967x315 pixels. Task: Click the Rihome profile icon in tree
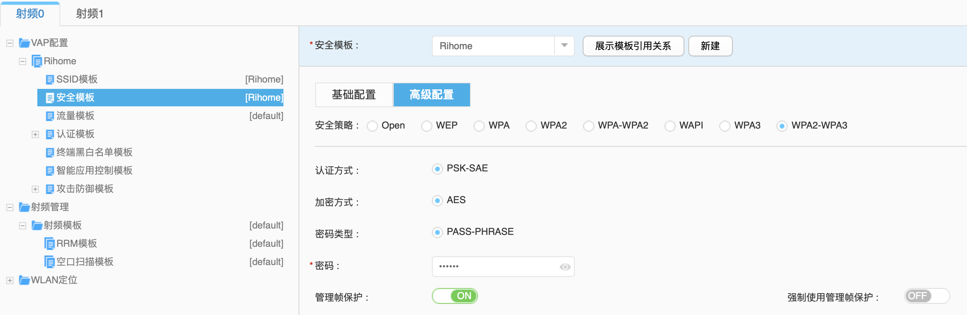(x=37, y=61)
